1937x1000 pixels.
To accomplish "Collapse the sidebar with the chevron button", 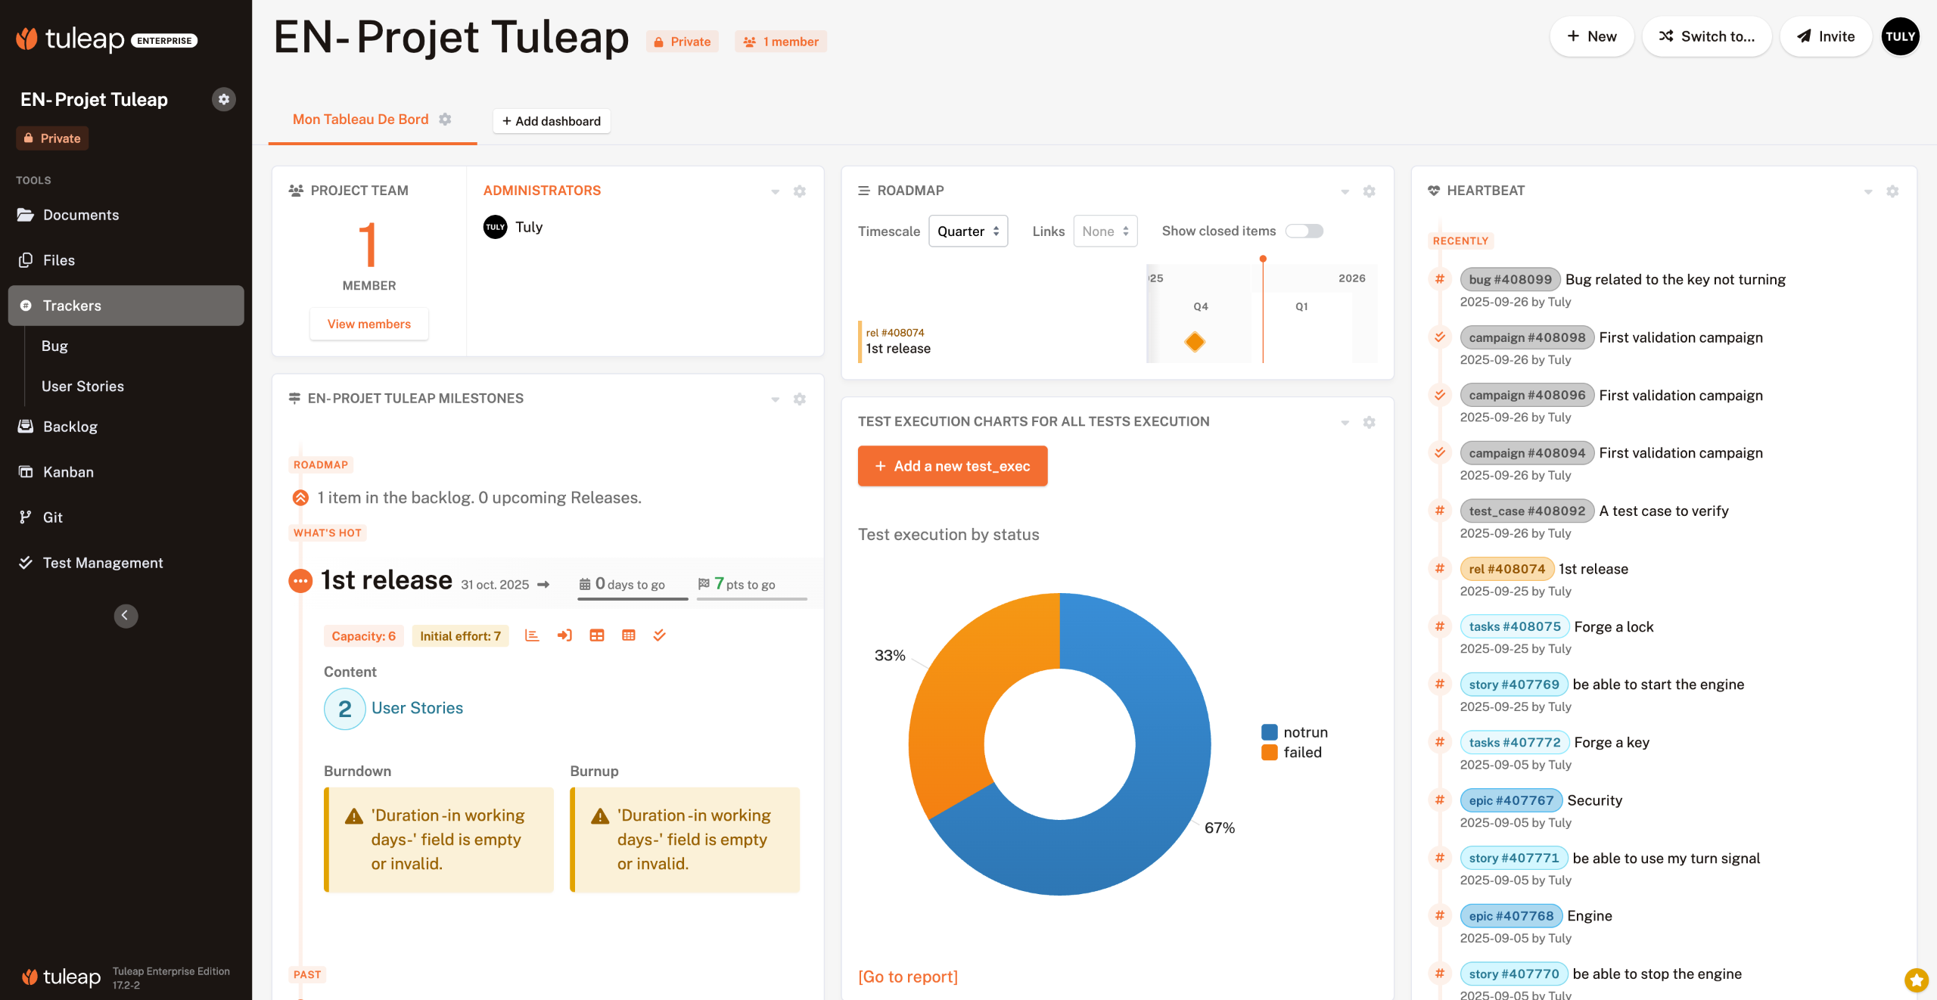I will coord(126,616).
